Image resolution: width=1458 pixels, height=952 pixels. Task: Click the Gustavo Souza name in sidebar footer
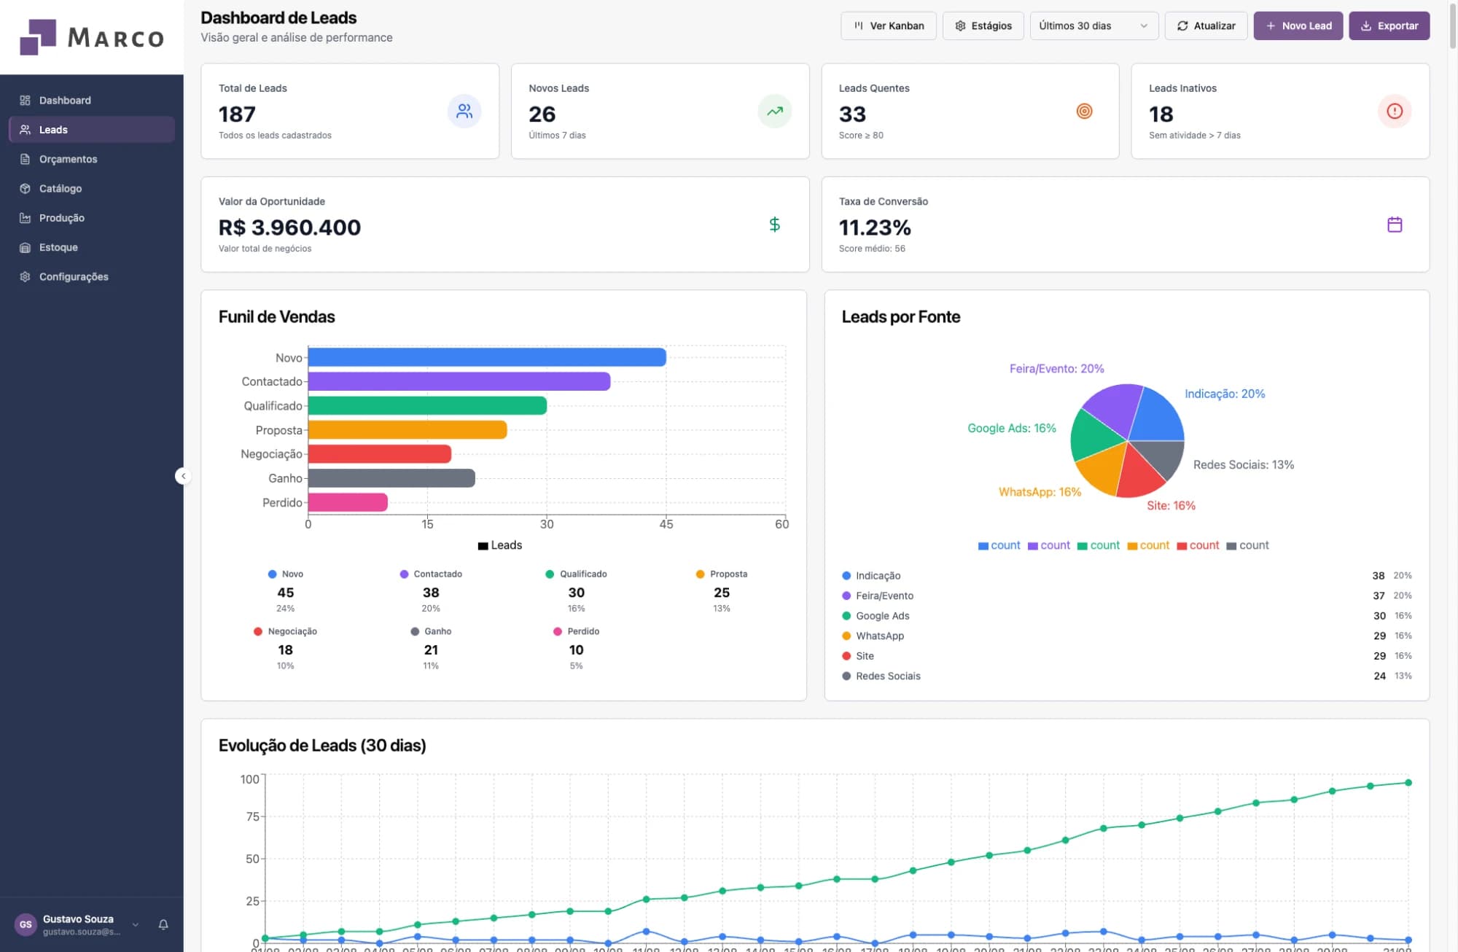click(x=78, y=918)
